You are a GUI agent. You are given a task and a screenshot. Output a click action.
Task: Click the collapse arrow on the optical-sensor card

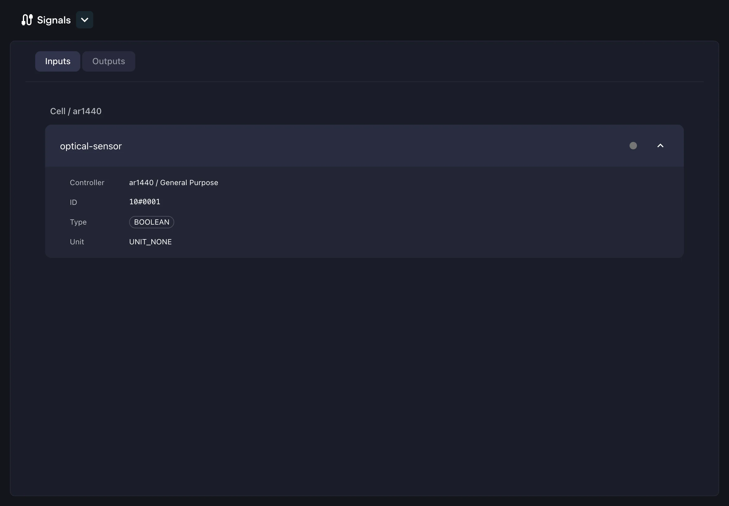click(x=660, y=146)
